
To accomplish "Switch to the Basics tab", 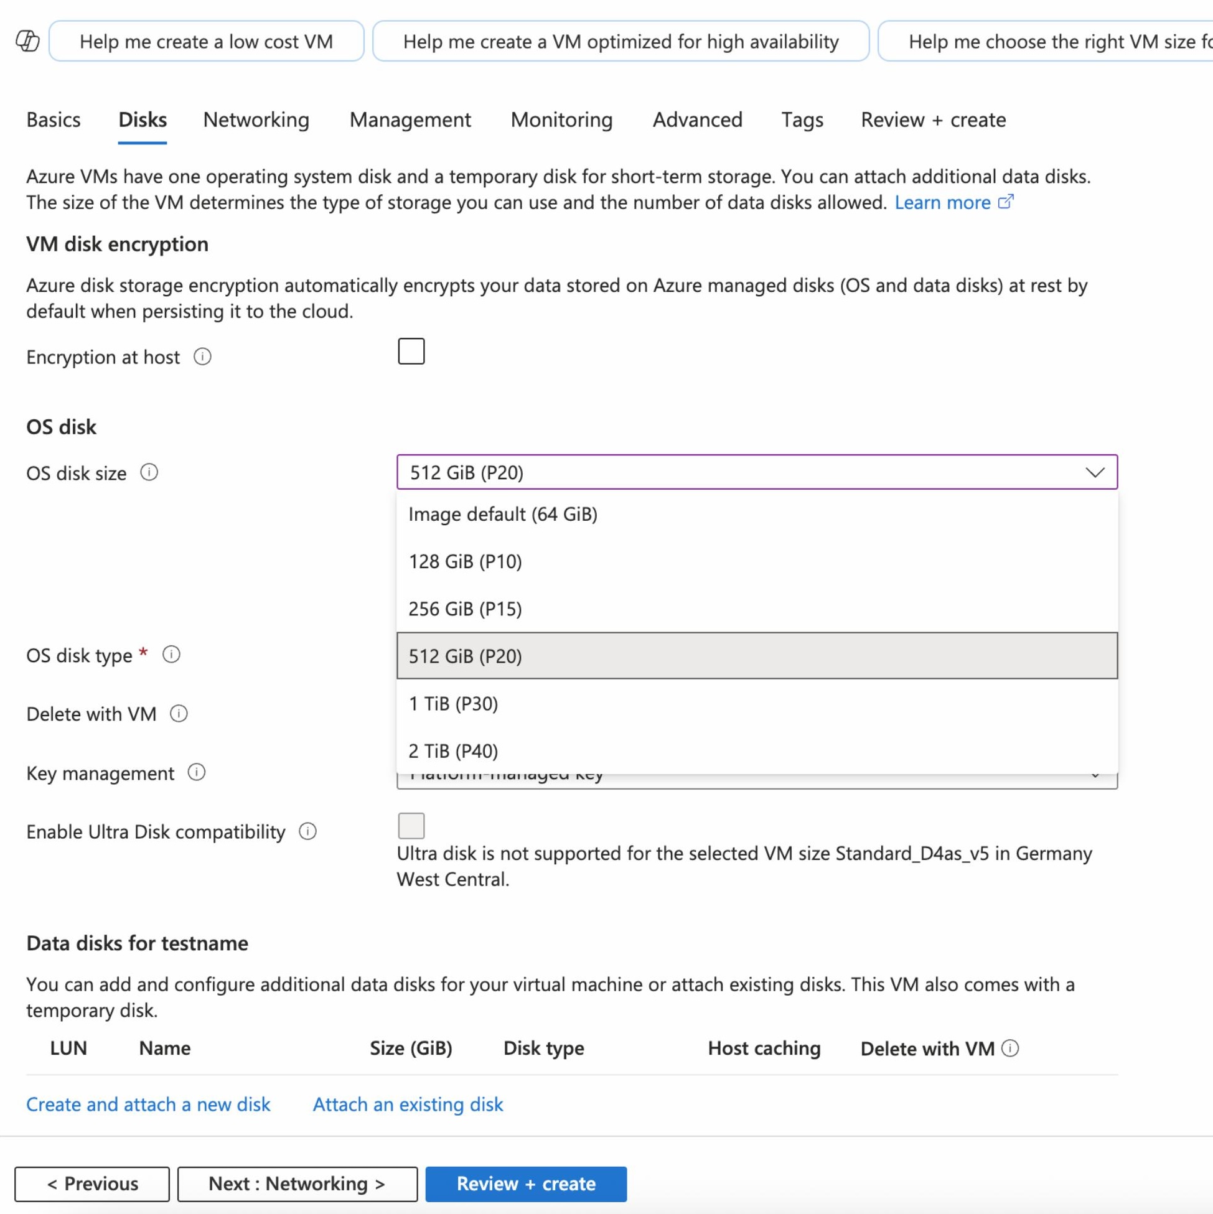I will click(54, 119).
